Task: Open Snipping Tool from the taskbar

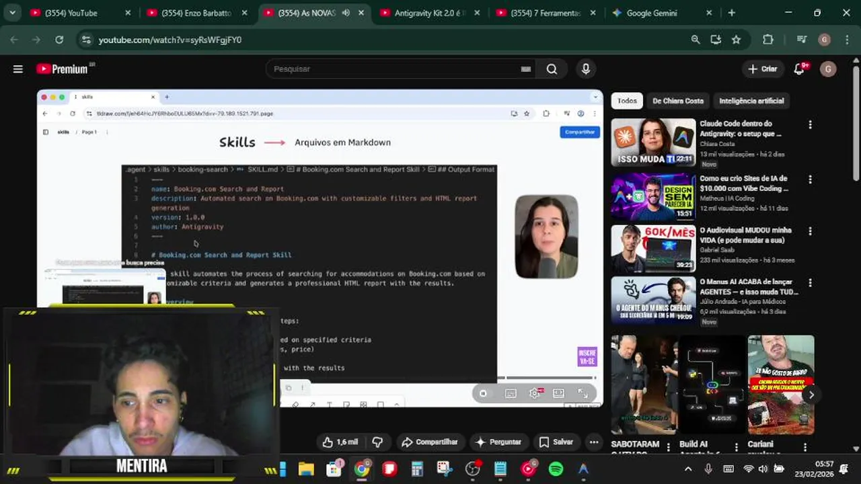Action: 445,469
